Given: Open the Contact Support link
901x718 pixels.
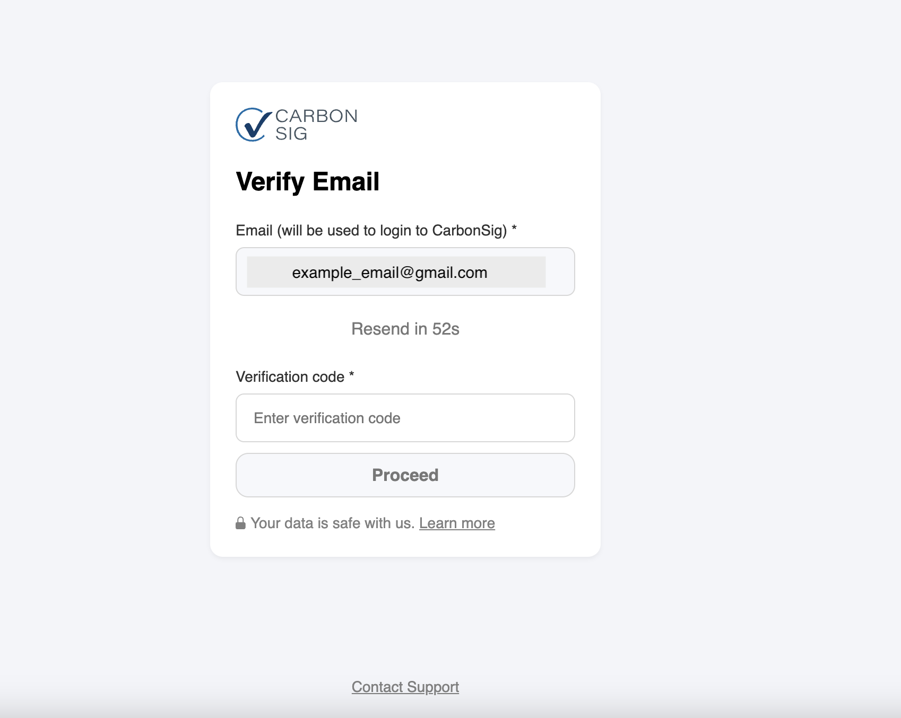Looking at the screenshot, I should (405, 687).
